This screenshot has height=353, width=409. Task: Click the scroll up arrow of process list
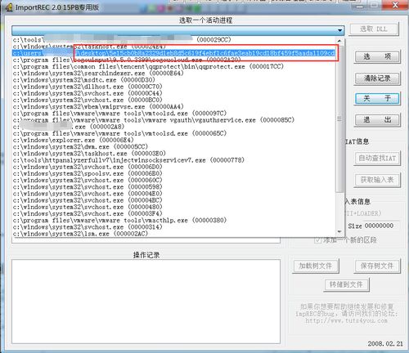click(339, 41)
